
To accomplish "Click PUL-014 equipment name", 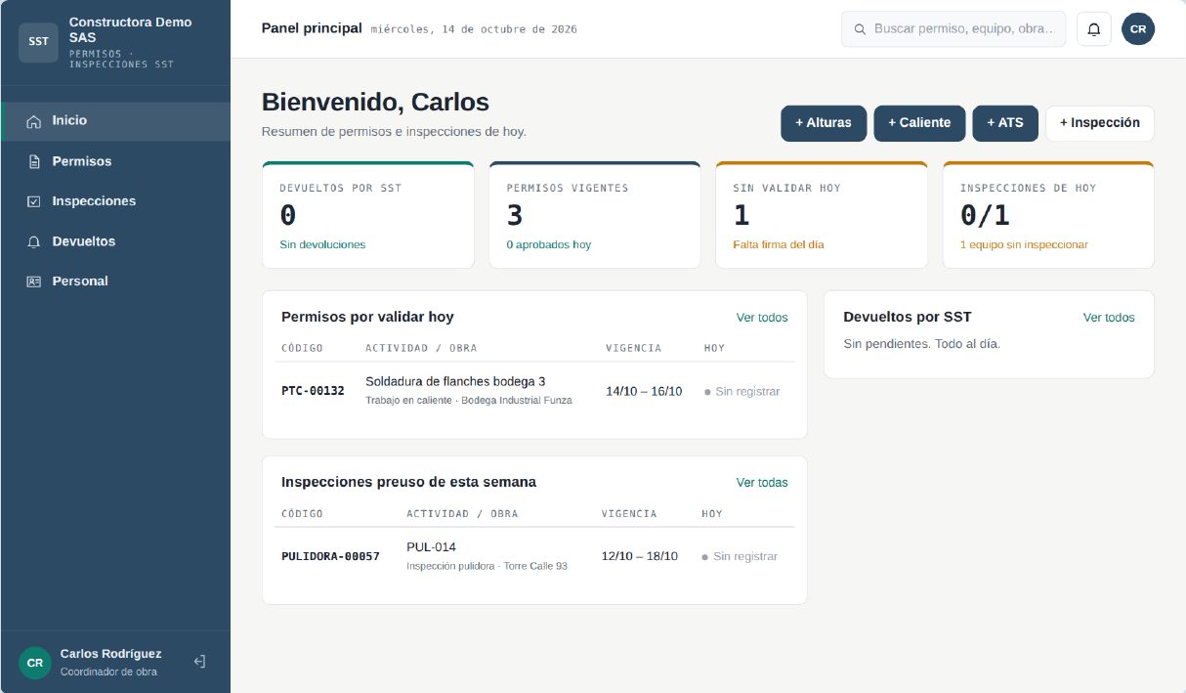I will (x=431, y=546).
